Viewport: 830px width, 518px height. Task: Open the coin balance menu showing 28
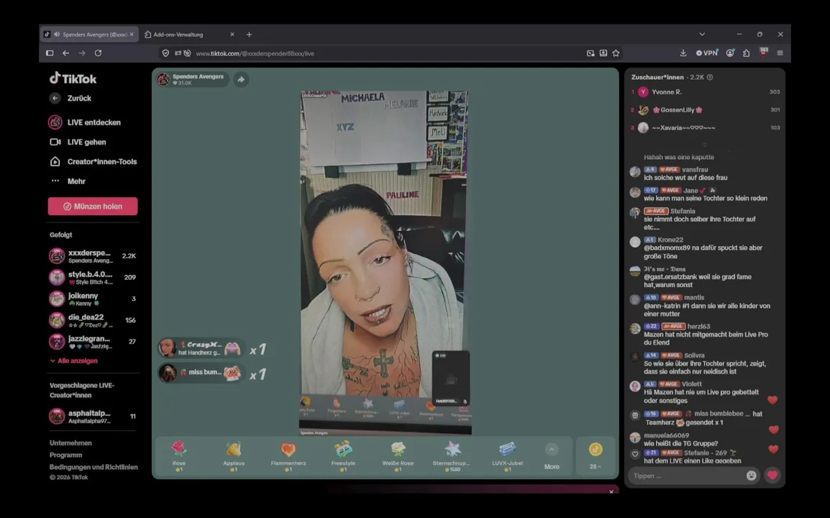pyautogui.click(x=596, y=456)
